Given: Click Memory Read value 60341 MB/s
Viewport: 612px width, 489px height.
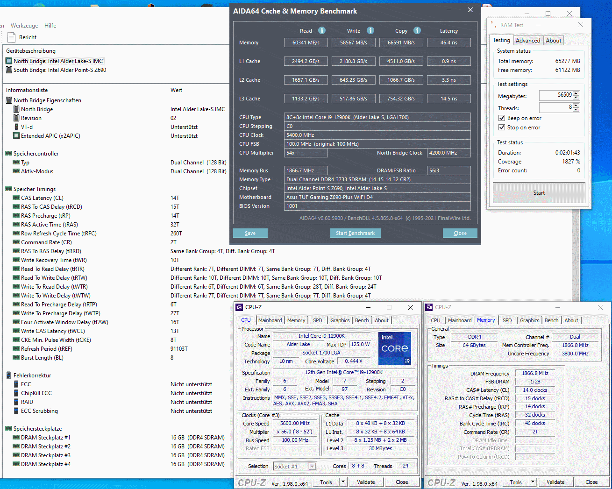Looking at the screenshot, I should pos(306,43).
